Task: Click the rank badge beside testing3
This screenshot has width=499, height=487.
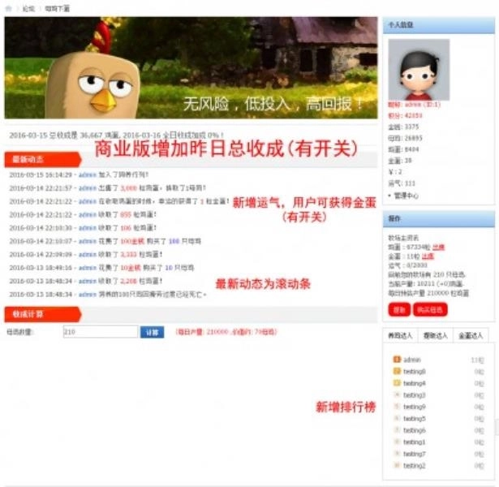Action: (397, 395)
